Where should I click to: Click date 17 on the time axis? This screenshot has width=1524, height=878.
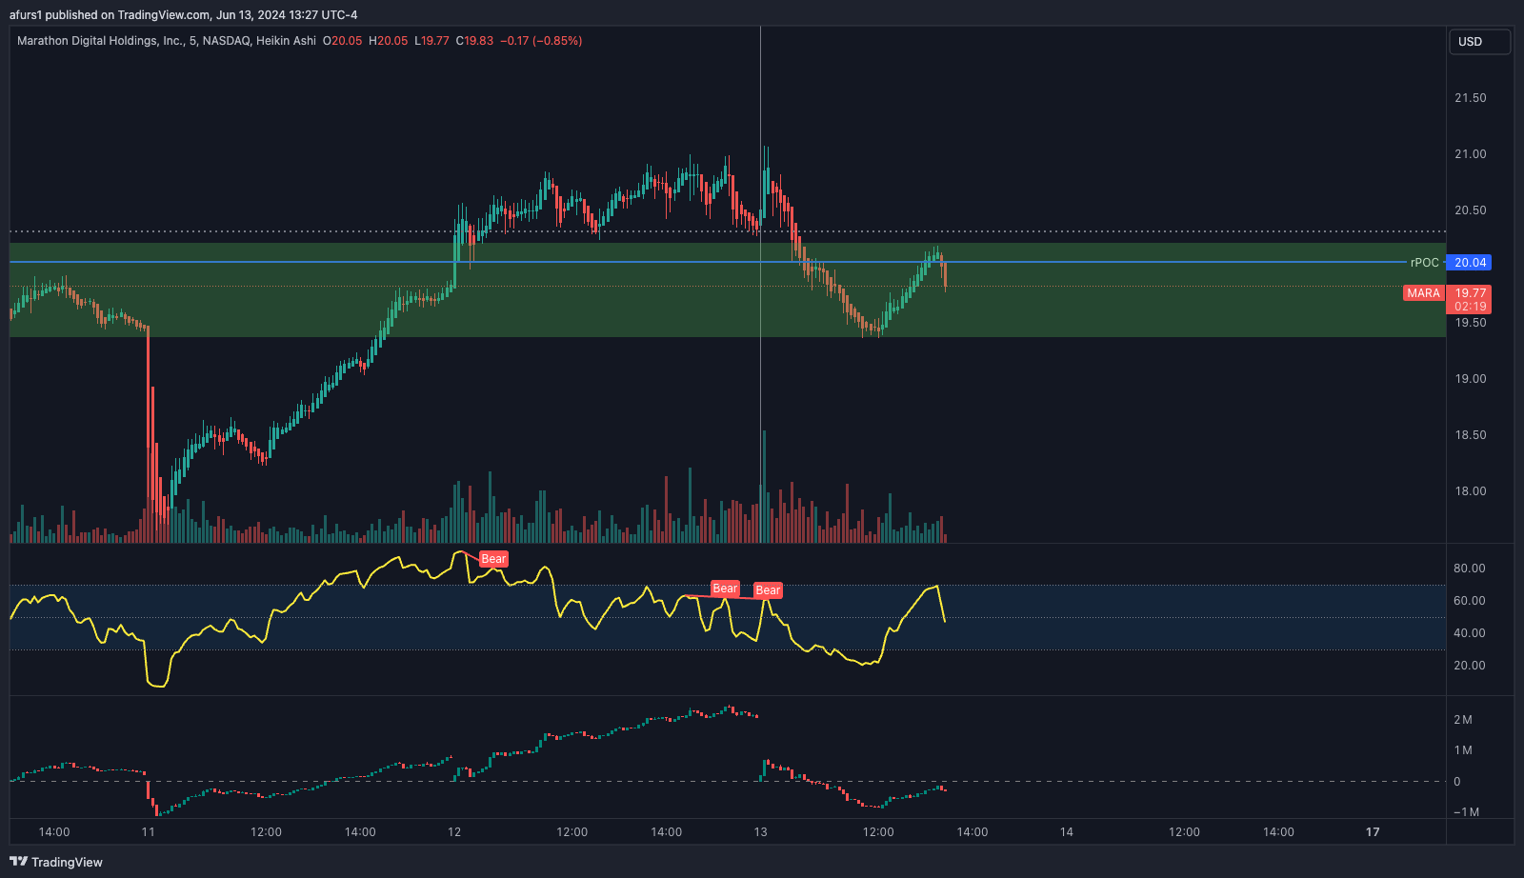[x=1373, y=832]
